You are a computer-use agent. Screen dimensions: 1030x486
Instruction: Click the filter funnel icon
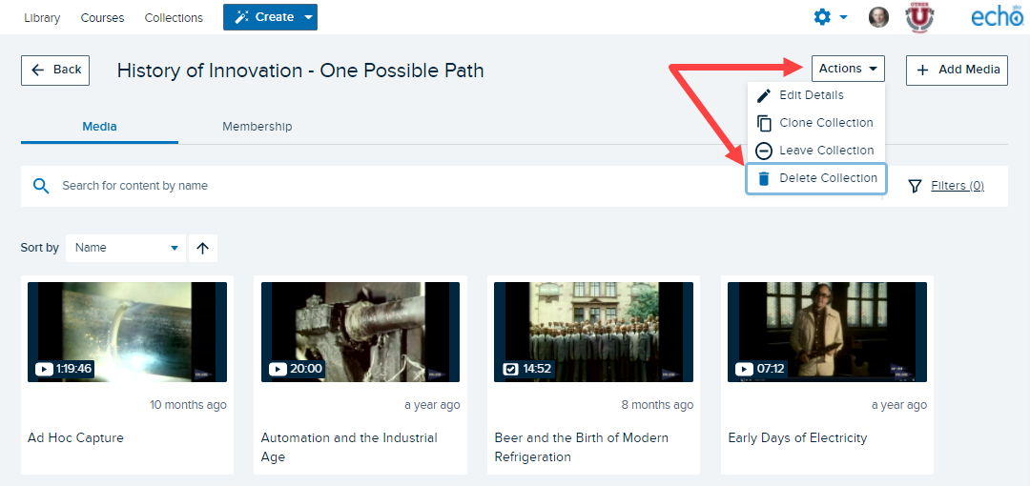(915, 187)
